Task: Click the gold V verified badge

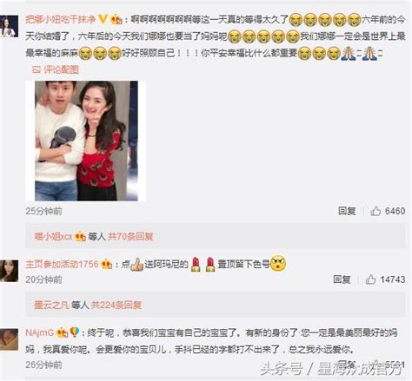Action: pyautogui.click(x=103, y=19)
